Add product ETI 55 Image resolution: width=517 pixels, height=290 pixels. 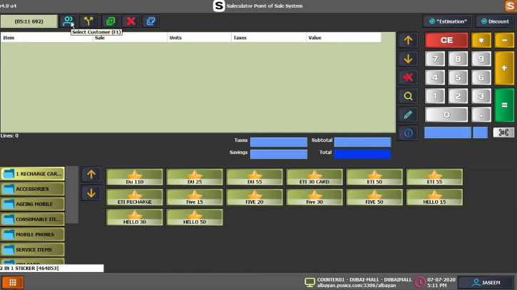(x=434, y=177)
